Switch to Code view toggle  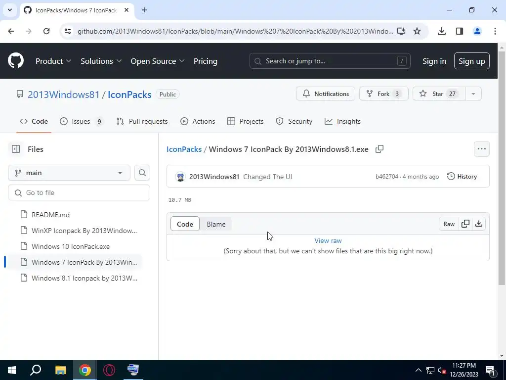point(185,224)
